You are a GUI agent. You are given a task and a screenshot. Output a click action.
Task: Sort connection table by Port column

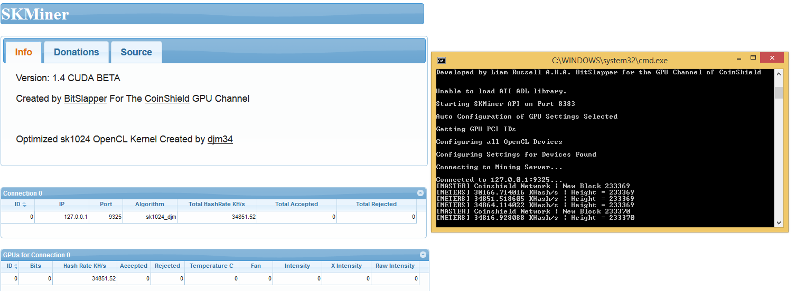point(106,205)
